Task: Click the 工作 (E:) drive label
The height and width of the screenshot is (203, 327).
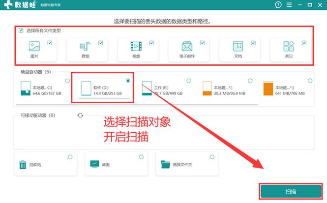Action: click(161, 88)
